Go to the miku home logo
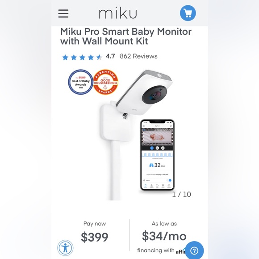Viewport: 259px width, 259px height. (118, 13)
